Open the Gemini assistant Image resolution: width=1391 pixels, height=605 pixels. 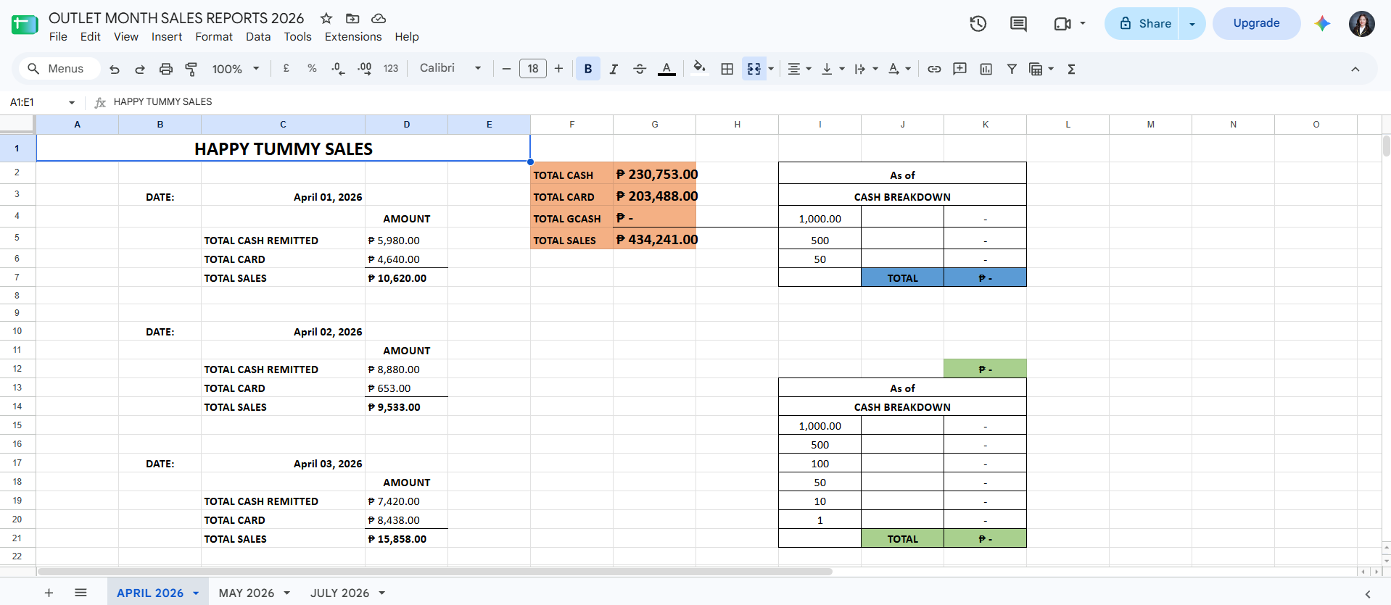click(1322, 23)
